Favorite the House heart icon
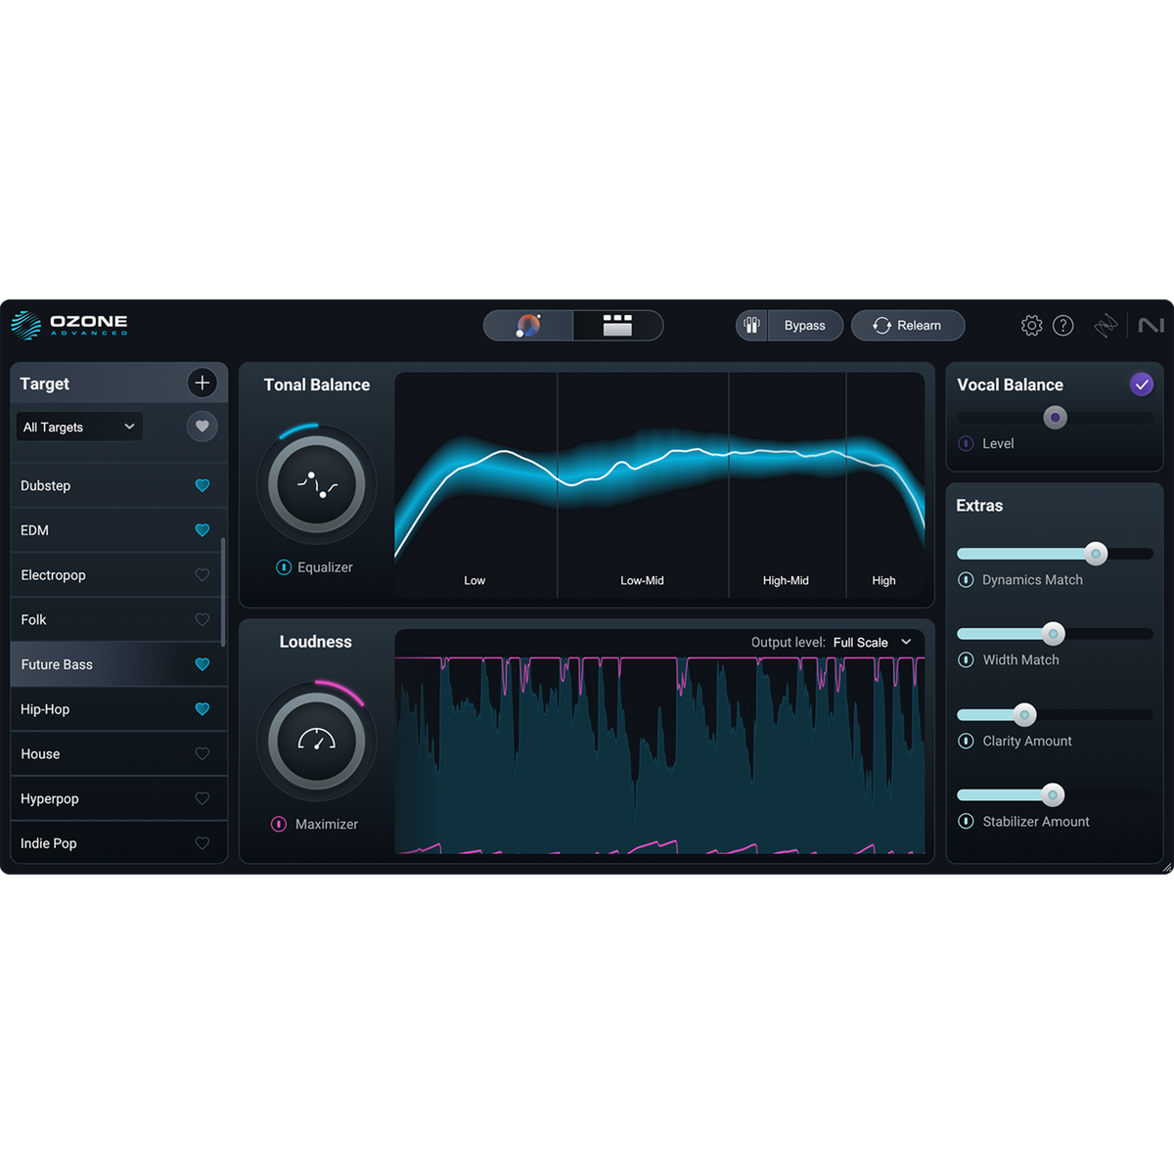This screenshot has height=1174, width=1174. [203, 754]
